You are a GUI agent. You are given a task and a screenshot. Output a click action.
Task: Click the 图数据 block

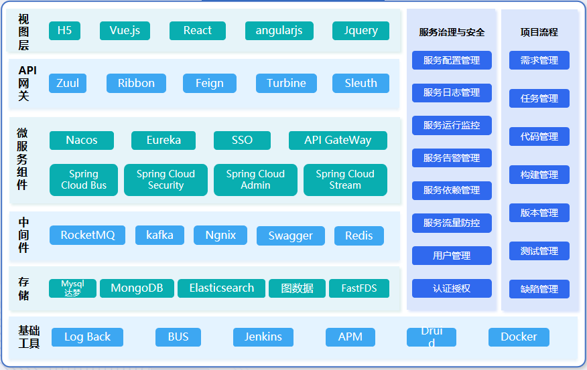click(x=298, y=288)
